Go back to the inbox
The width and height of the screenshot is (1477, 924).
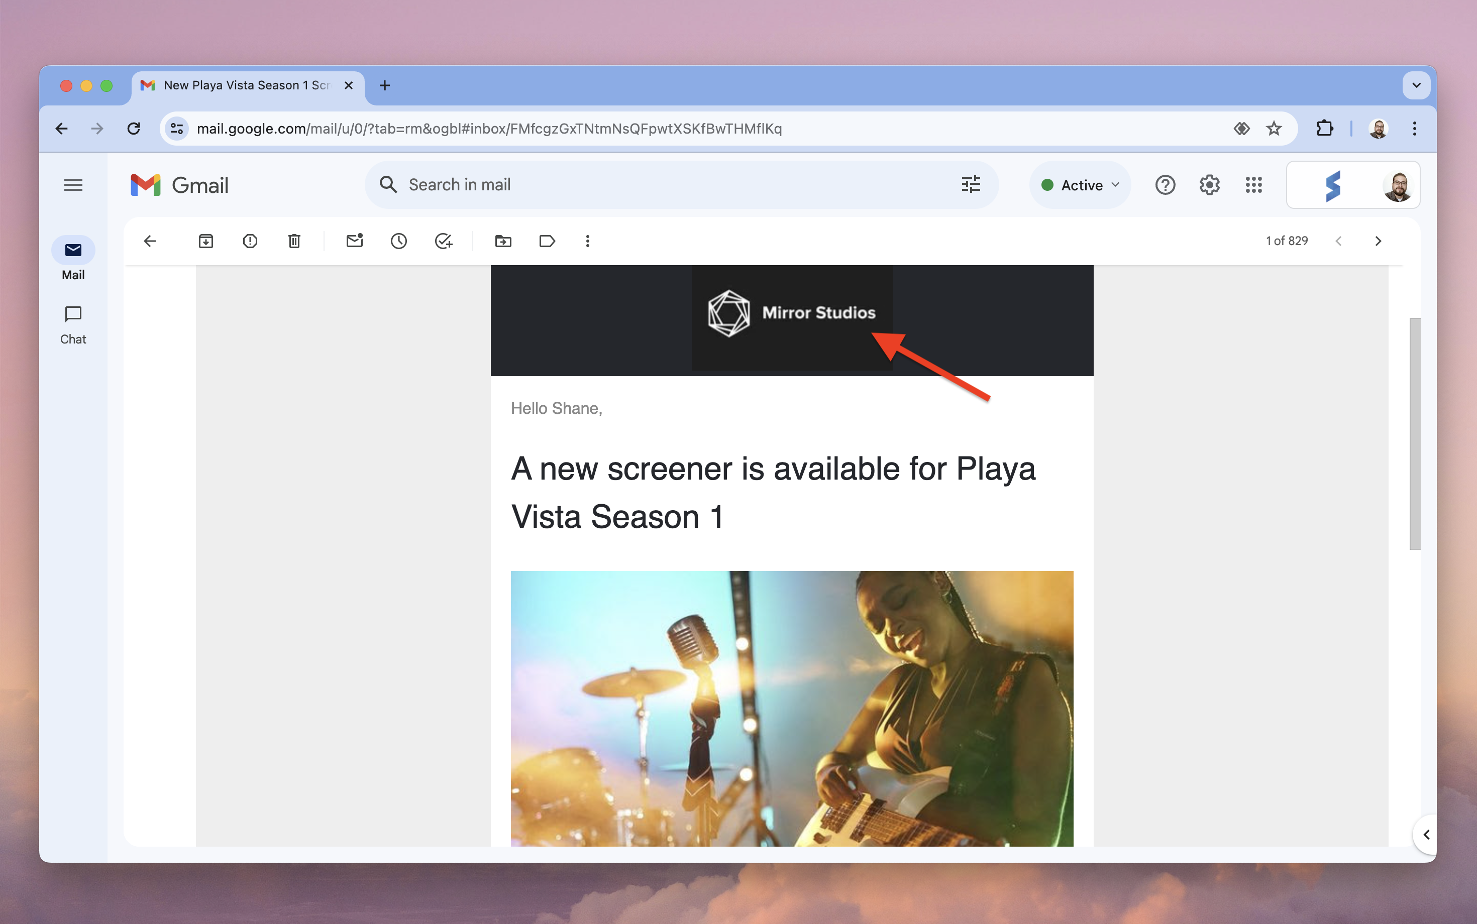click(150, 241)
